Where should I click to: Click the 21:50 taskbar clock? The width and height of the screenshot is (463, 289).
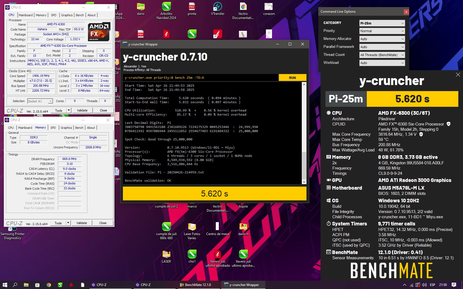coord(443,285)
